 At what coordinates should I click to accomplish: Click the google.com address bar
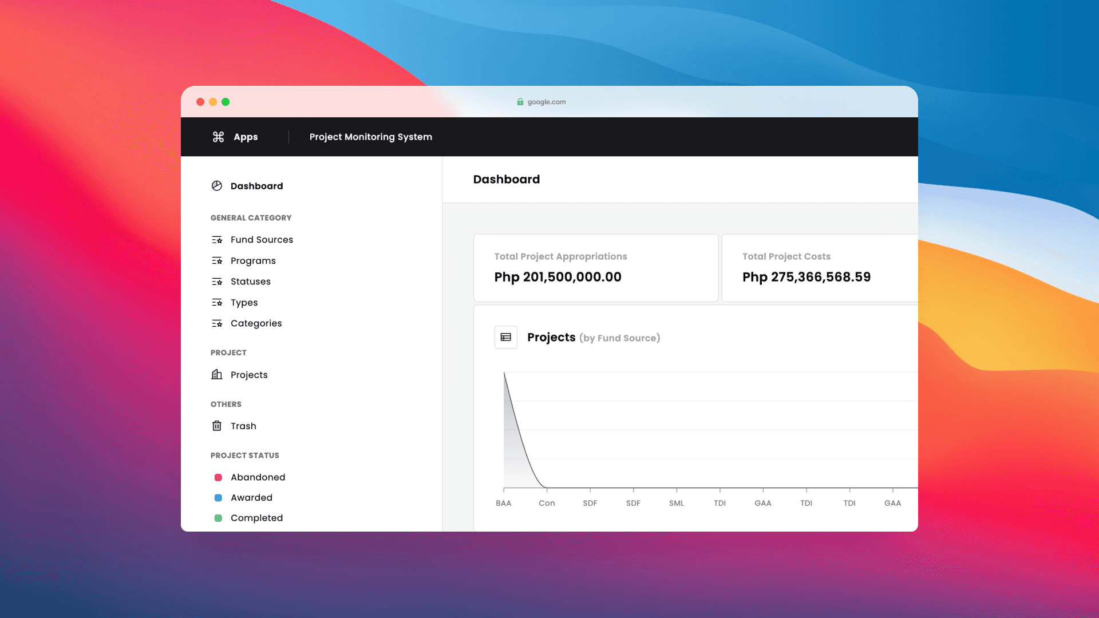pos(546,102)
